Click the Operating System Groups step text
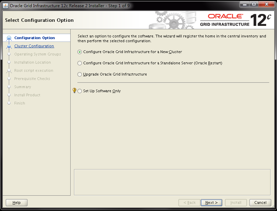 point(38,54)
